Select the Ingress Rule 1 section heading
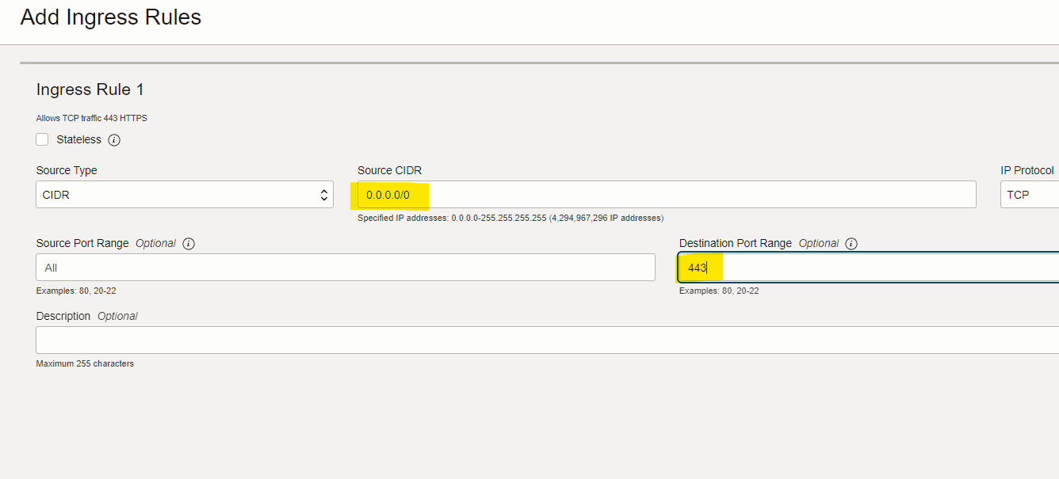The height and width of the screenshot is (479, 1059). [90, 89]
